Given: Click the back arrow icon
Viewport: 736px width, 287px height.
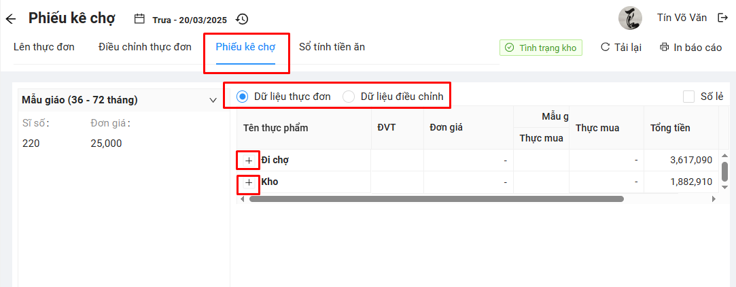Looking at the screenshot, I should (10, 18).
